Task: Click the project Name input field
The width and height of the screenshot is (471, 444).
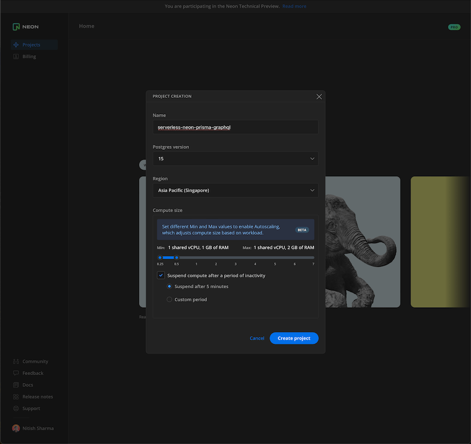Action: tap(235, 127)
